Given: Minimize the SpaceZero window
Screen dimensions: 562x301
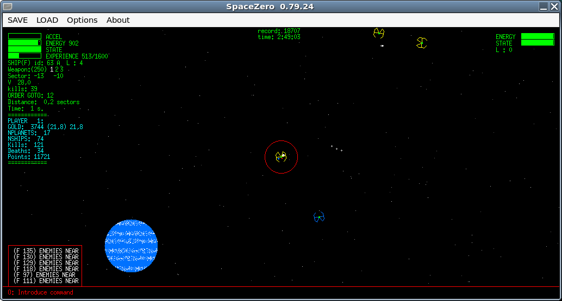Looking at the screenshot, I should [x=544, y=7].
